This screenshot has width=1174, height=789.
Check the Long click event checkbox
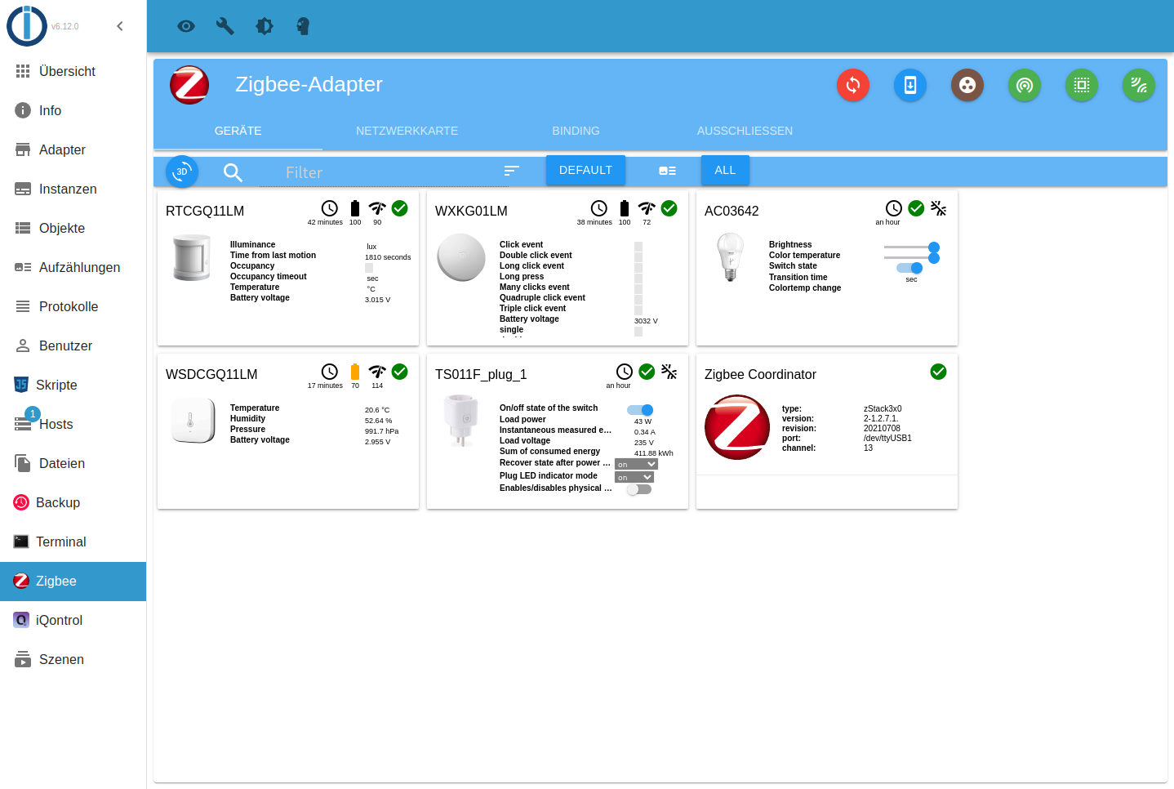[x=638, y=268]
